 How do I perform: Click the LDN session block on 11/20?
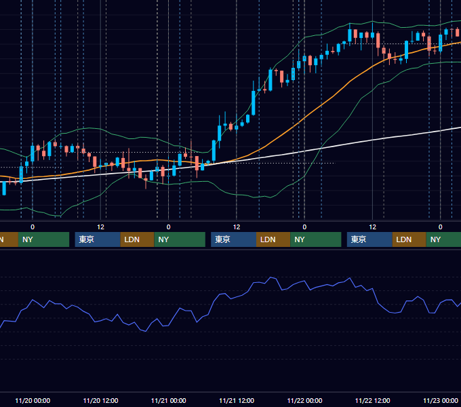point(138,239)
